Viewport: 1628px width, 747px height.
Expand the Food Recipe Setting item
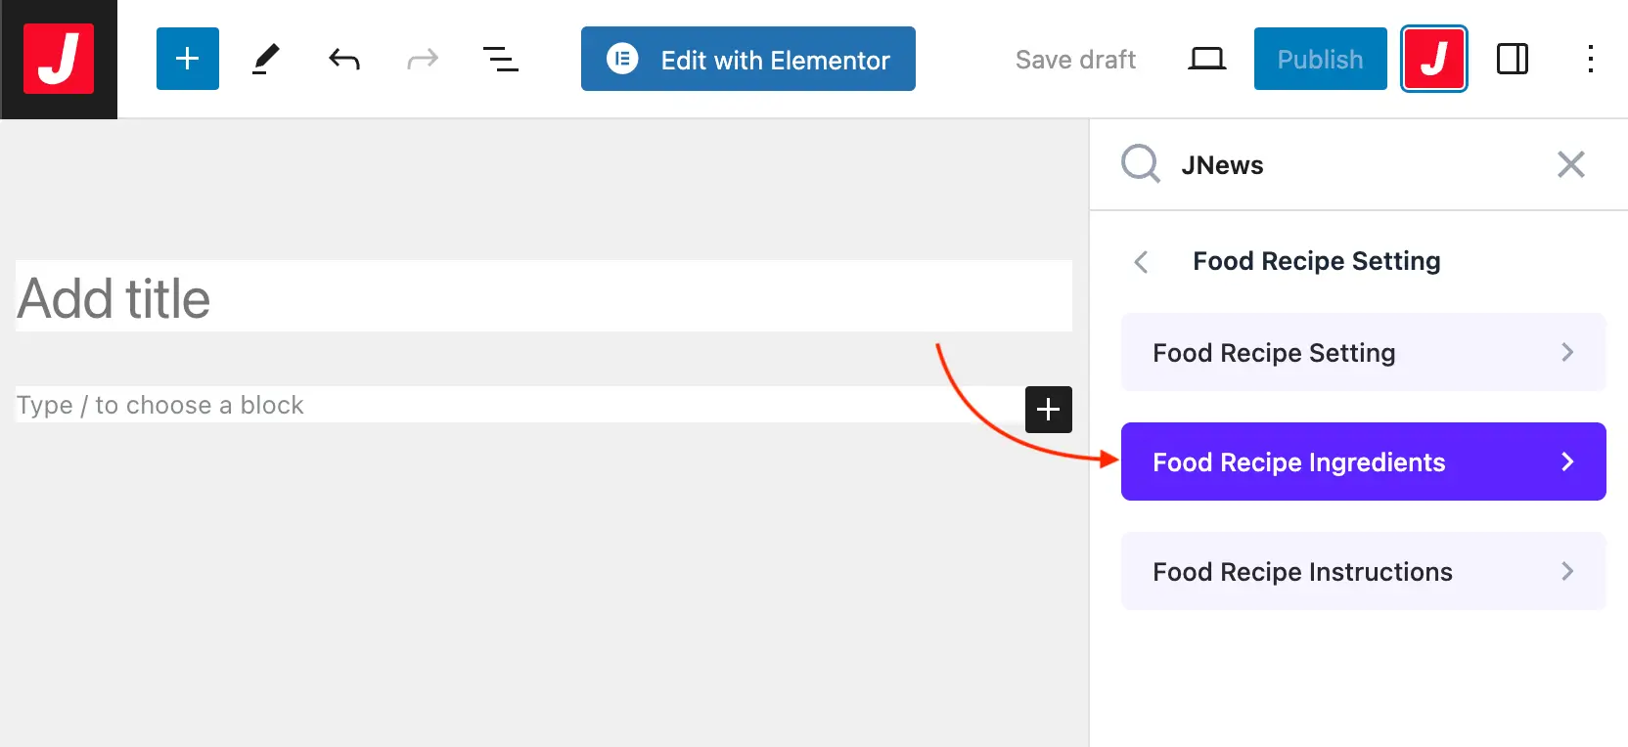click(x=1363, y=353)
